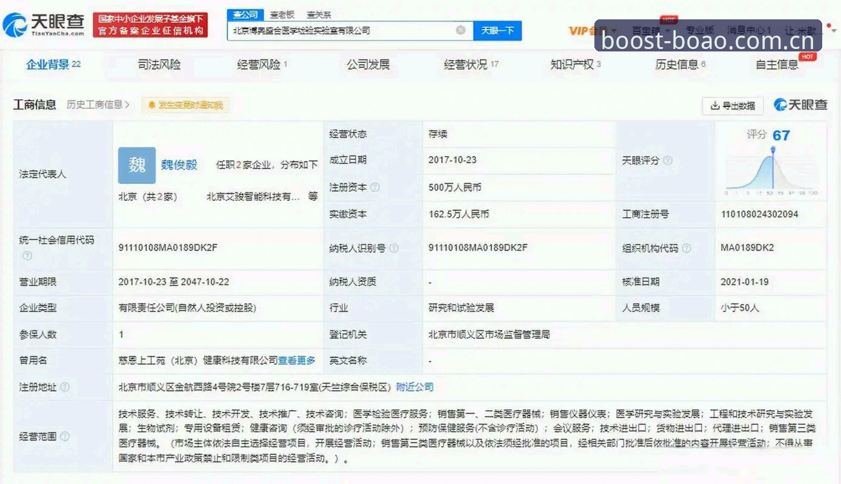Switch to the 公司发展 tab
Image resolution: width=841 pixels, height=484 pixels.
(x=368, y=64)
